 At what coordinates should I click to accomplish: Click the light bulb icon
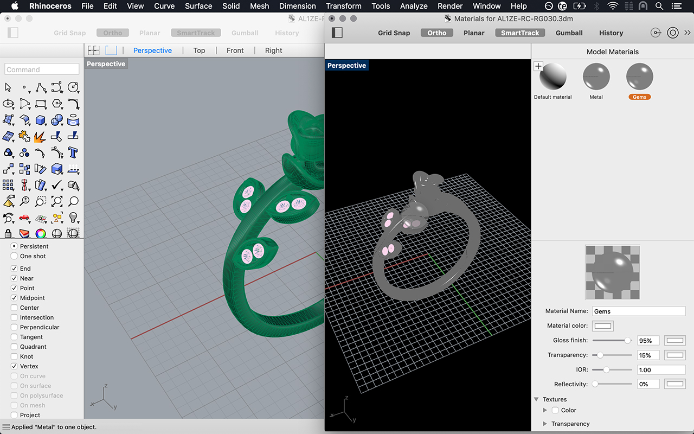click(73, 218)
